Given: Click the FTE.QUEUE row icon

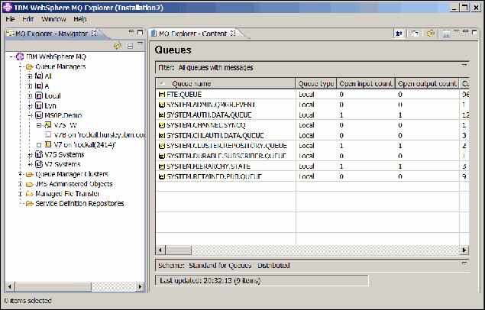Looking at the screenshot, I should coord(162,95).
